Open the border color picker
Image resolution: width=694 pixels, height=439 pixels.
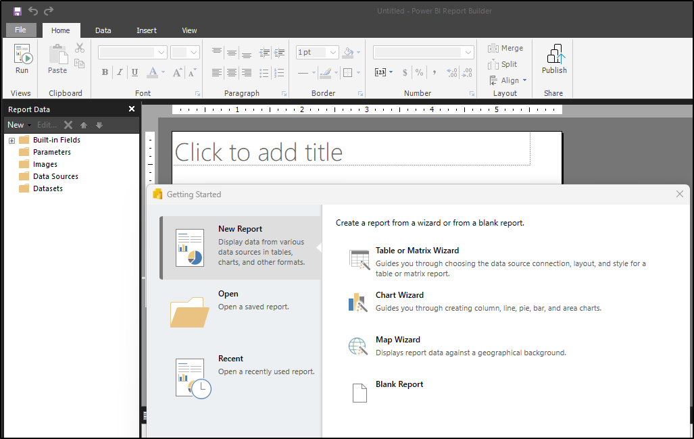point(328,72)
